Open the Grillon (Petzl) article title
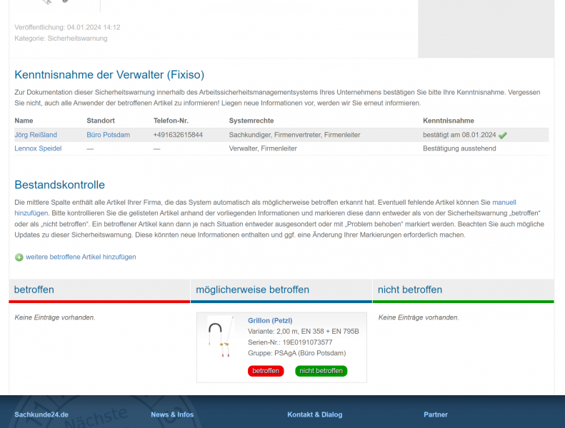The height and width of the screenshot is (428, 565). tap(270, 320)
